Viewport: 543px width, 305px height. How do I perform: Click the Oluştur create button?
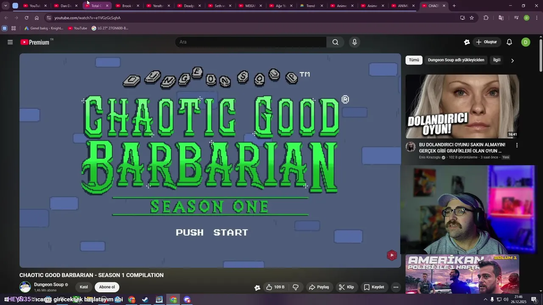pyautogui.click(x=487, y=42)
